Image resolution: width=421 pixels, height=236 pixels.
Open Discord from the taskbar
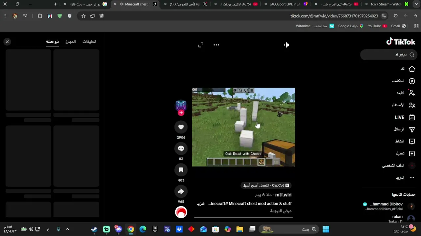118,229
